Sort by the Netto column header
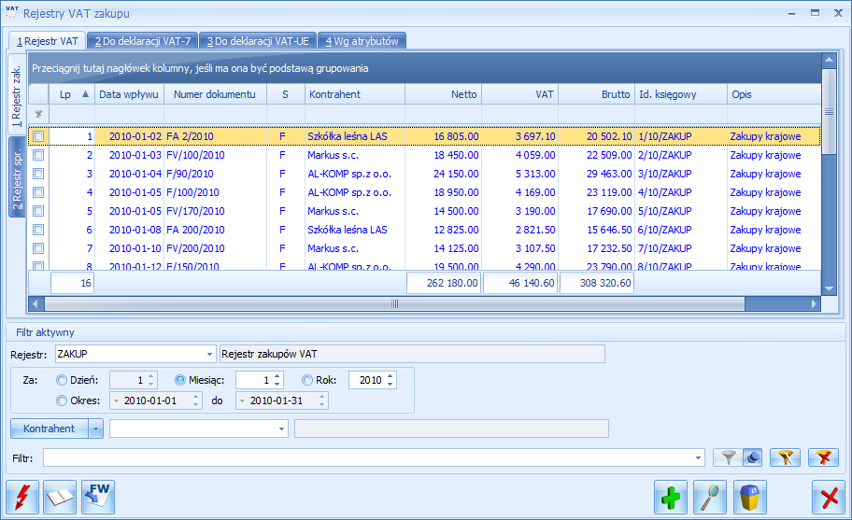The width and height of the screenshot is (852, 520). tap(444, 94)
